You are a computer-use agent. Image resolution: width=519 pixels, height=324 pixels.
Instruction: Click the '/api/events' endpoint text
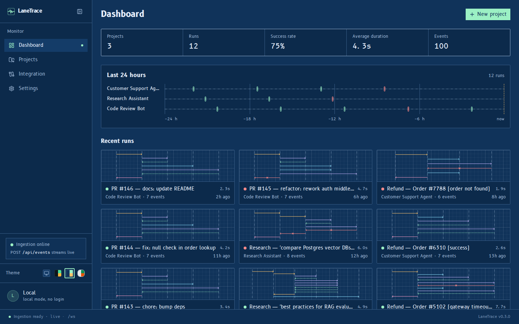tap(36, 253)
